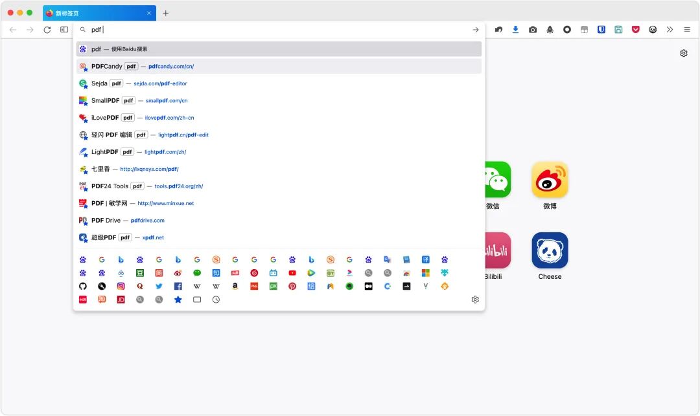Screen dimensions: 700x416
Task: Reload the current page
Action: [x=47, y=30]
